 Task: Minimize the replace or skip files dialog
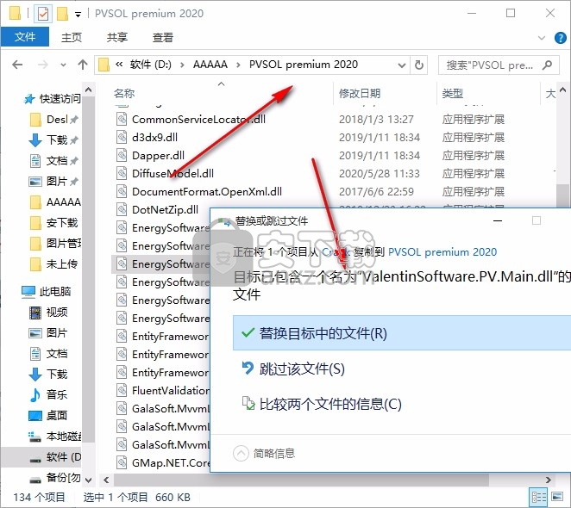pyautogui.click(x=498, y=220)
